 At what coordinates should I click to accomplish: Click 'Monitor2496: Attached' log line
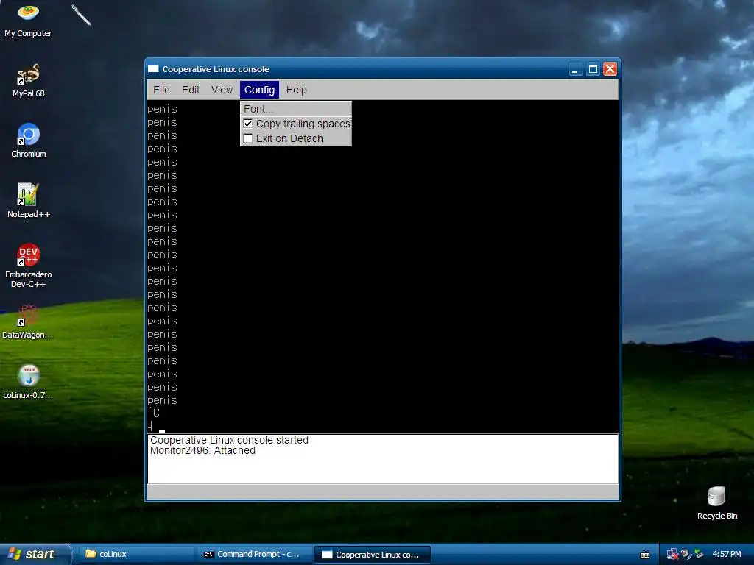pyautogui.click(x=202, y=451)
